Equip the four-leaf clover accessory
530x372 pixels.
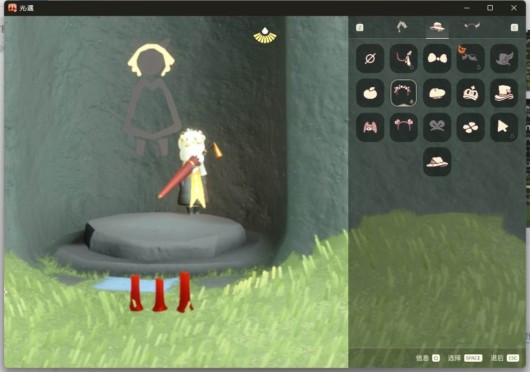pyautogui.click(x=470, y=127)
